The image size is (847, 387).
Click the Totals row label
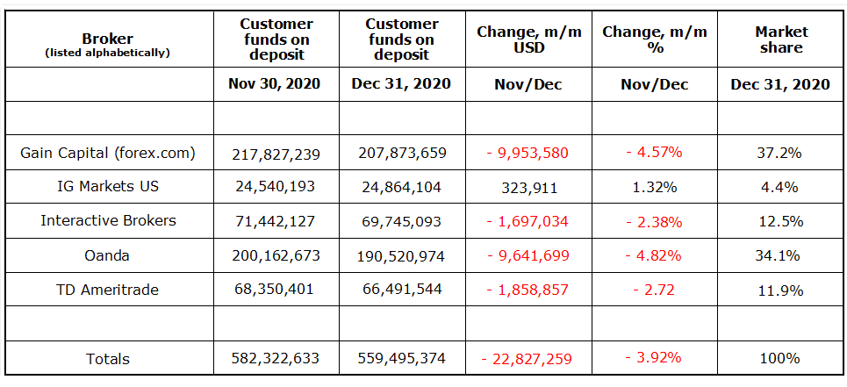[x=108, y=358]
